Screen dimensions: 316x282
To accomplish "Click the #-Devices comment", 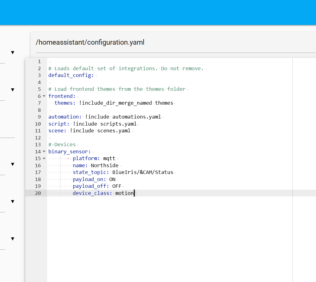I will [62, 145].
